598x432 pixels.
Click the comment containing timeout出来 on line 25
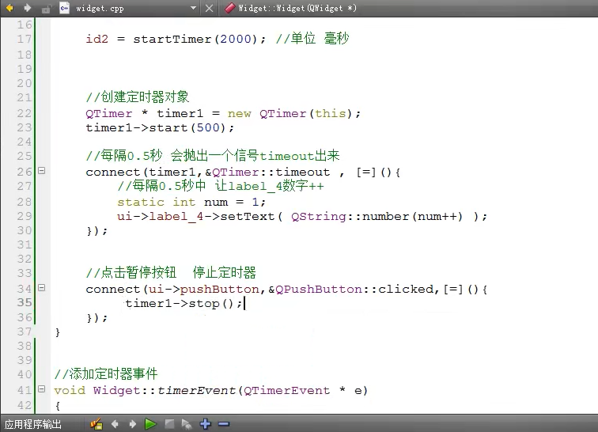[x=213, y=156]
